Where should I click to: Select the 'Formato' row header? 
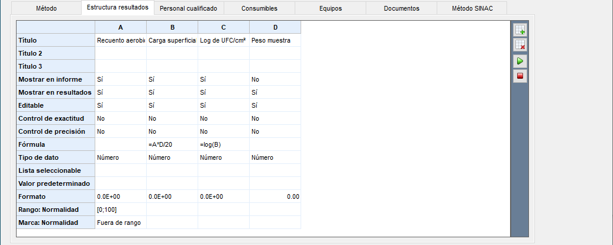tap(56, 196)
